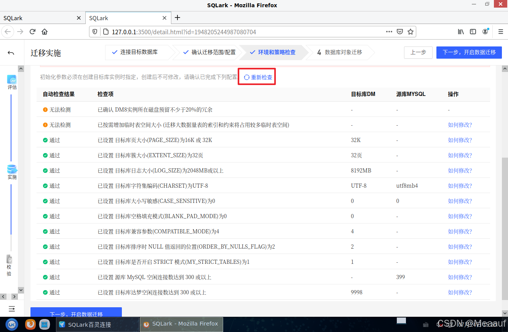This screenshot has width=508, height=332.
Task: Click Firefox browser back button
Action: tap(8, 32)
